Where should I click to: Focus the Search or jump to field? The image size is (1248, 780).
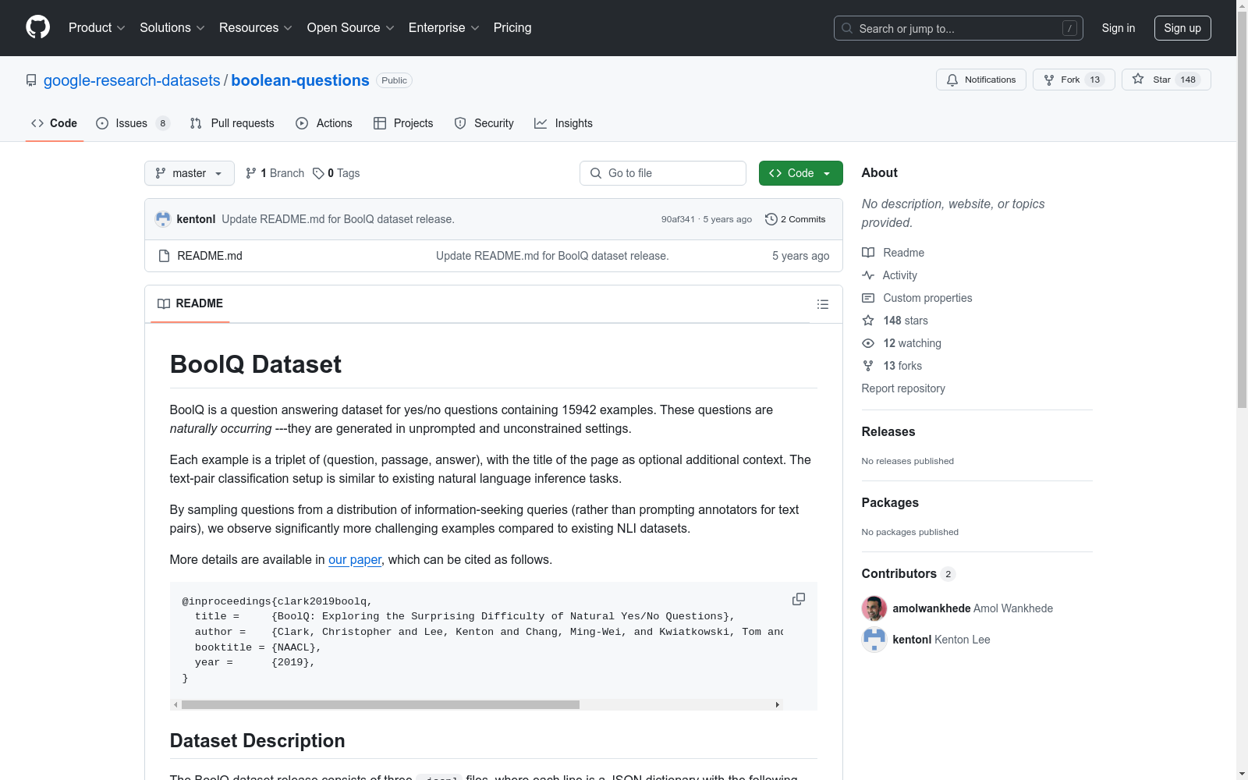coord(958,28)
